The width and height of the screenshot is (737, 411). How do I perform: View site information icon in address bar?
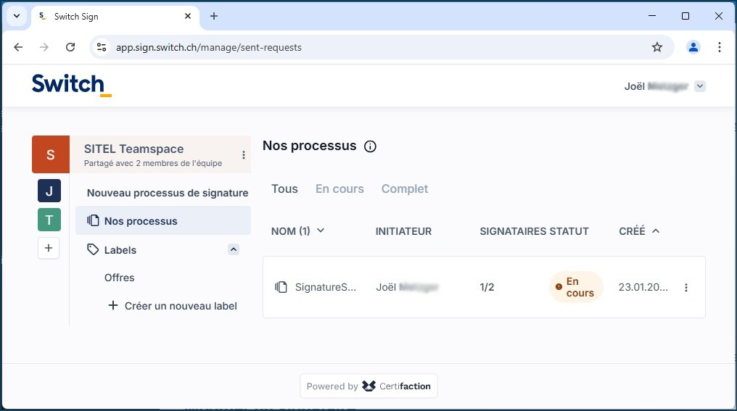pos(102,47)
